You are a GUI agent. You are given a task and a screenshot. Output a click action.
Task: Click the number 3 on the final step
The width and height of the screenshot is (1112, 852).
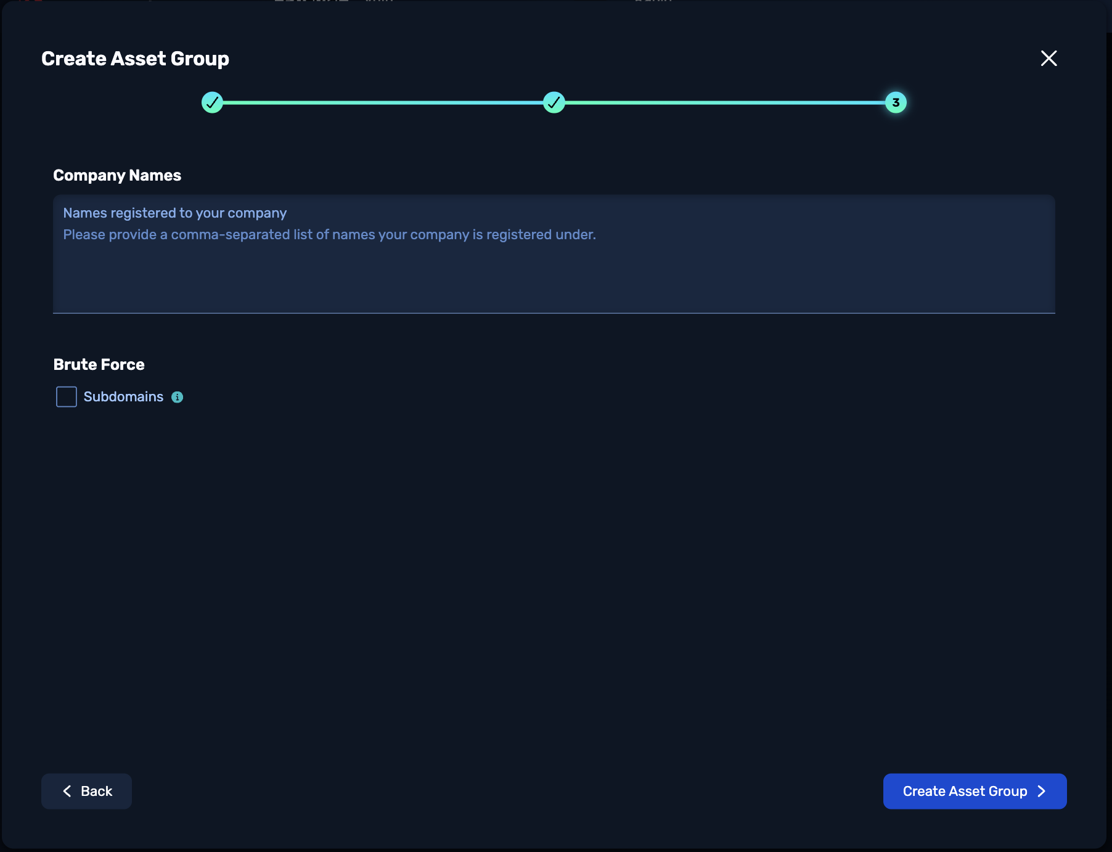(x=895, y=103)
